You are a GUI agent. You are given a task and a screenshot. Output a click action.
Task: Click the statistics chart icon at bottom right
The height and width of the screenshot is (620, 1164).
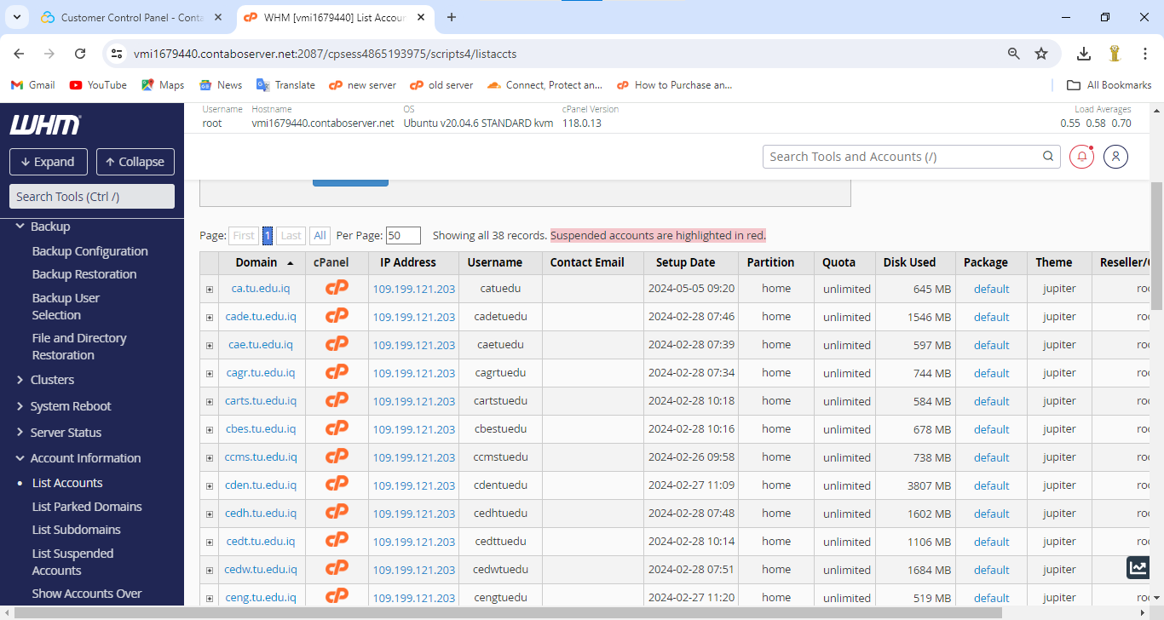click(x=1137, y=568)
